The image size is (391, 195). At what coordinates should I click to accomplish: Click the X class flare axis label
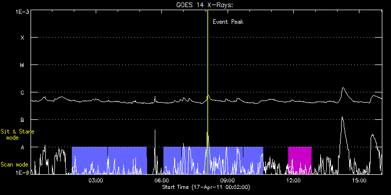pyautogui.click(x=22, y=38)
